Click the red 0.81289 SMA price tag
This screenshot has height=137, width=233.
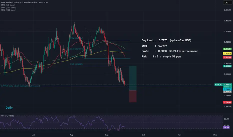coord(227,57)
